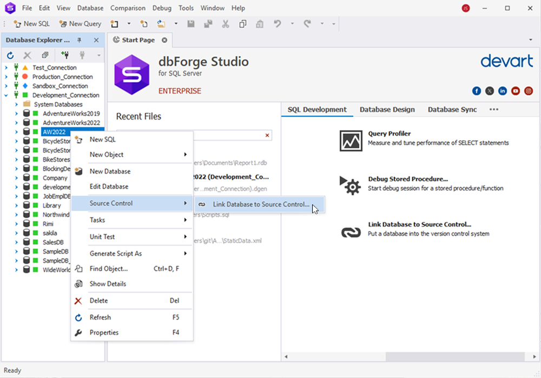The width and height of the screenshot is (541, 378).
Task: Switch to the Database Design tab
Action: (x=387, y=109)
